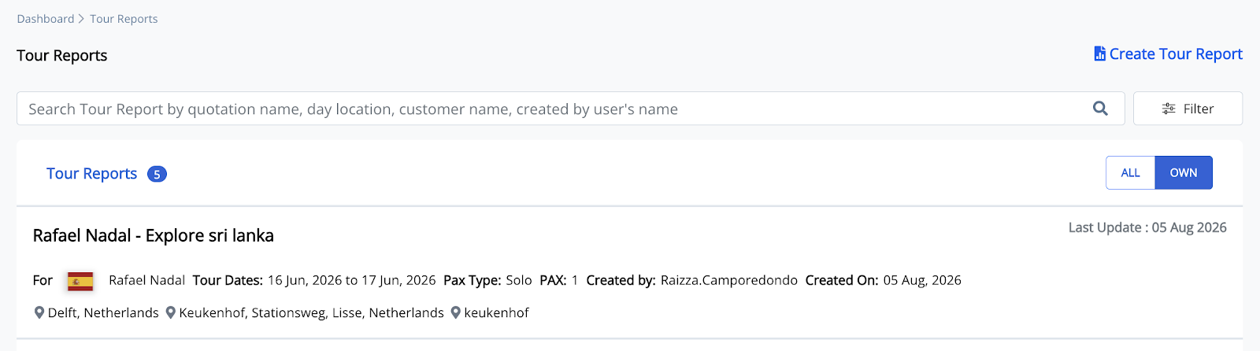The image size is (1260, 351).
Task: Click the map pin before lowercase keukenhof
Action: point(455,312)
